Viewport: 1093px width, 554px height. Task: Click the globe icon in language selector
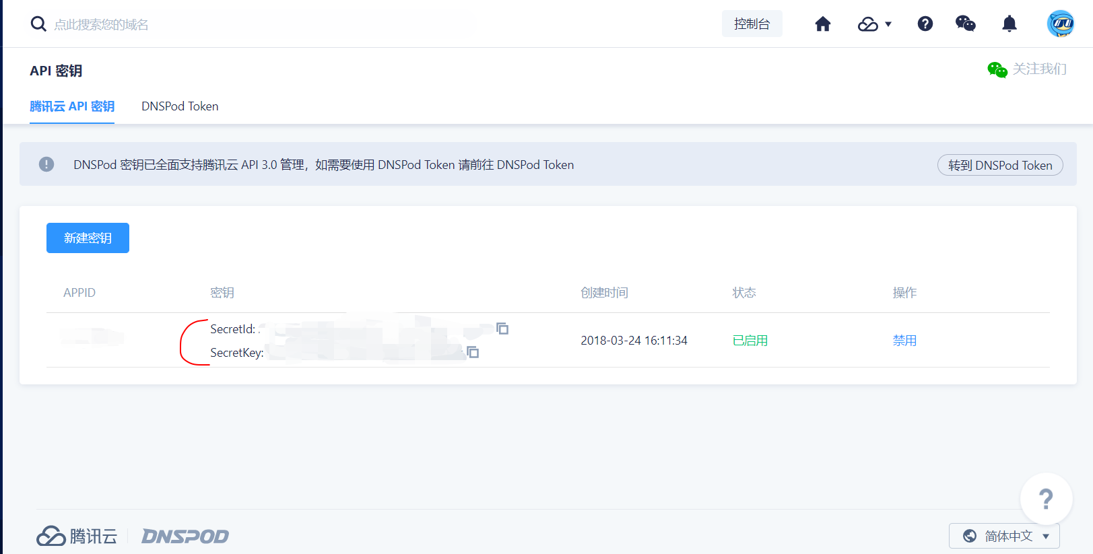[970, 536]
